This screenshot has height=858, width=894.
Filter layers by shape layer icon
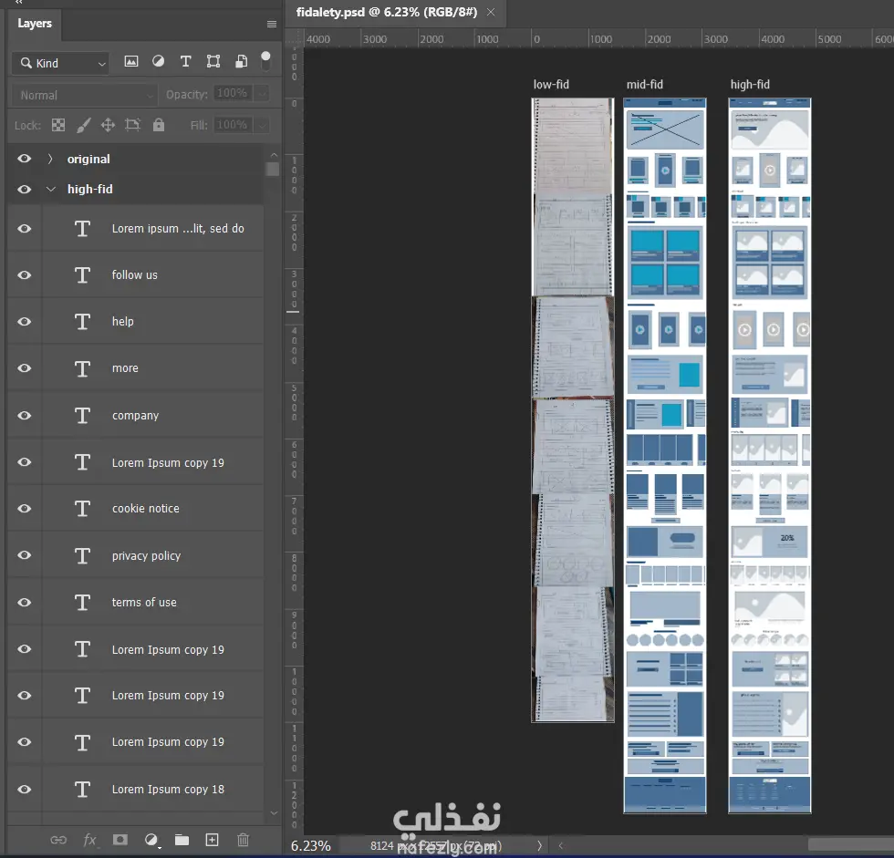click(x=213, y=61)
